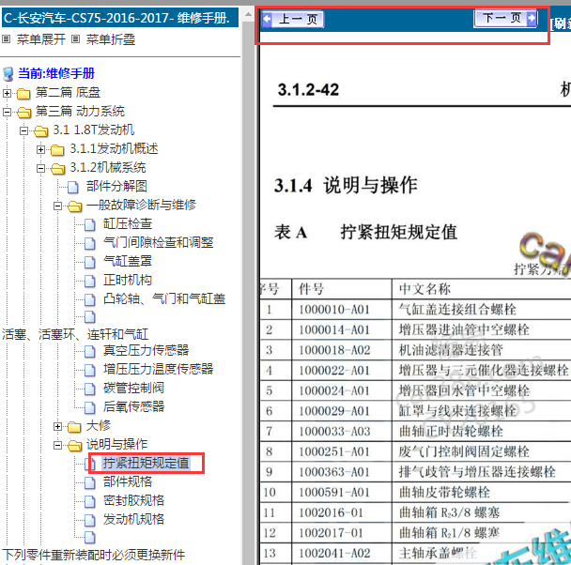Collapse 一般故障诊断与维修 node

(x=57, y=206)
